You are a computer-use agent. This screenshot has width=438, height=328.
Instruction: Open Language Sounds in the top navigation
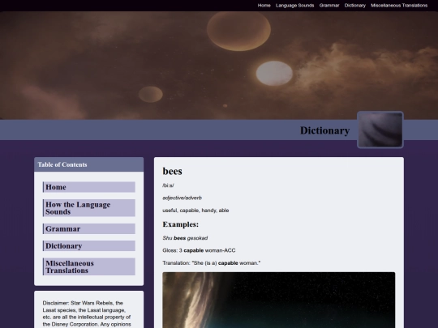(x=294, y=6)
